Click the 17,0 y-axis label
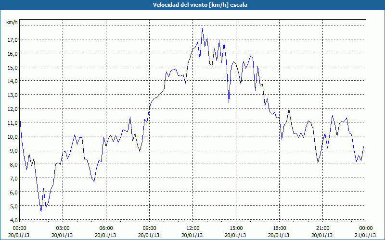This screenshot has height=240, width=385. (13, 40)
